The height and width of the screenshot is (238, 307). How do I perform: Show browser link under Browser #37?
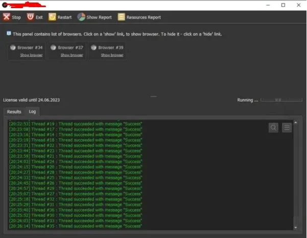[x=72, y=56]
